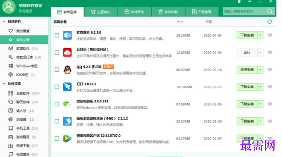
Task: Click the QQ penguin icon
Action: click(67, 70)
